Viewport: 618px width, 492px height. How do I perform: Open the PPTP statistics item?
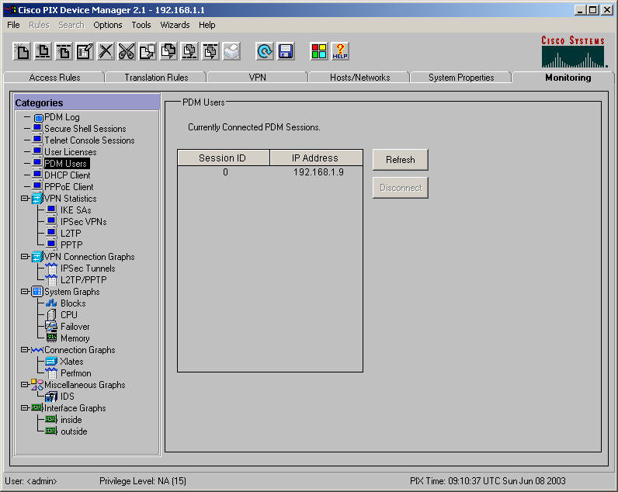tap(71, 245)
